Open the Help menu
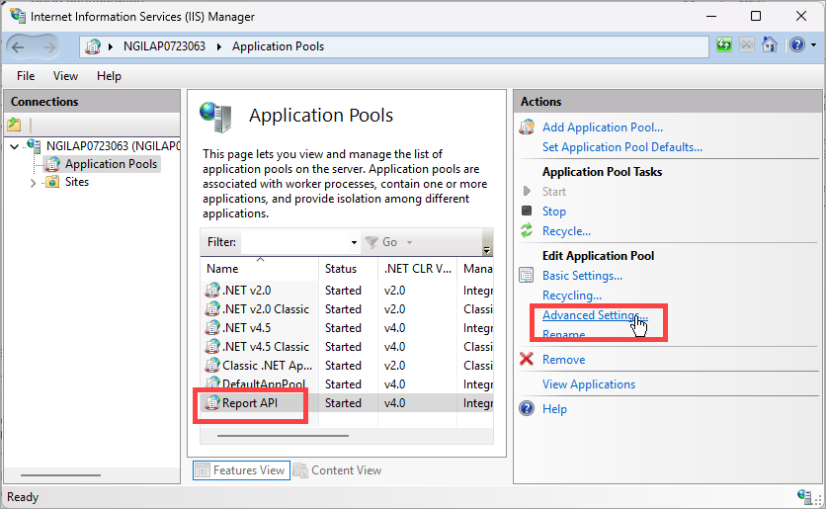826x509 pixels. coord(109,76)
